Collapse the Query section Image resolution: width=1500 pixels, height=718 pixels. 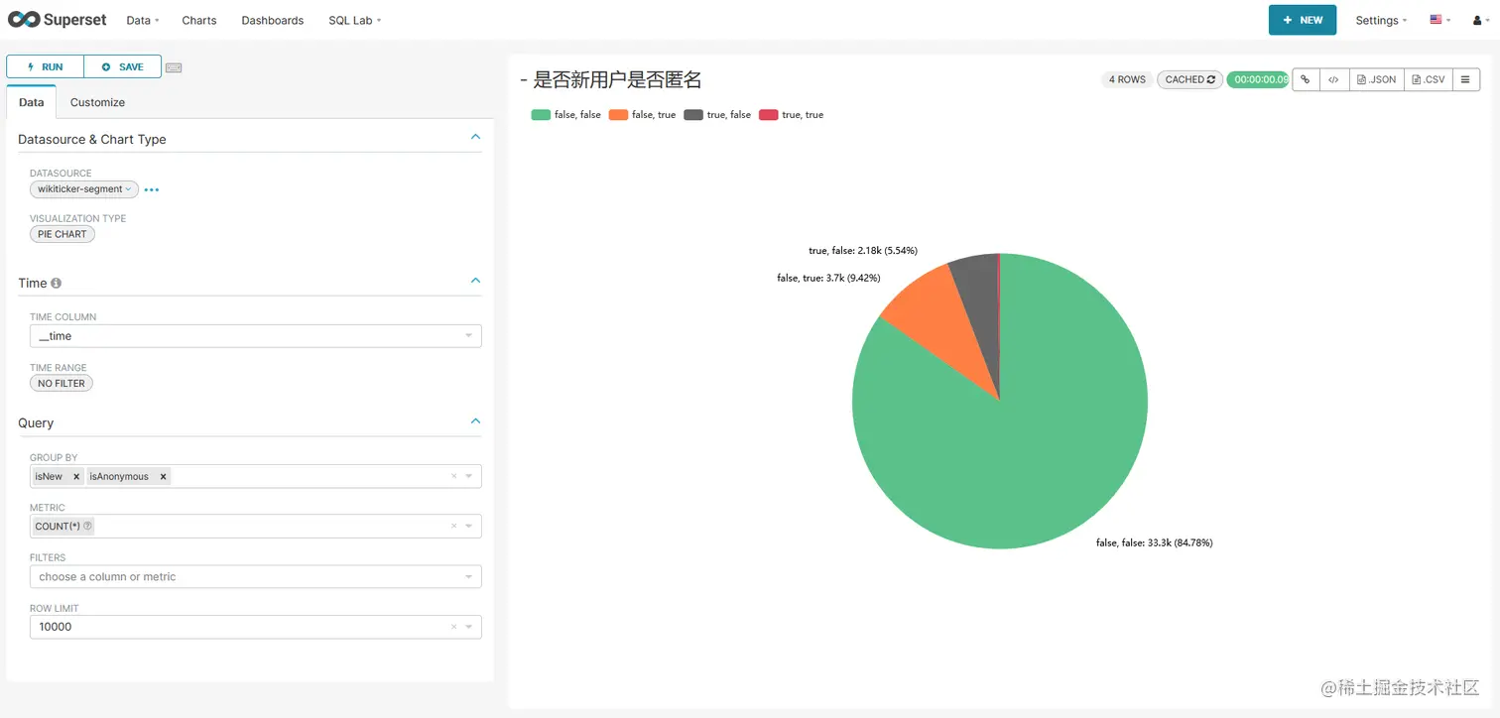475,420
